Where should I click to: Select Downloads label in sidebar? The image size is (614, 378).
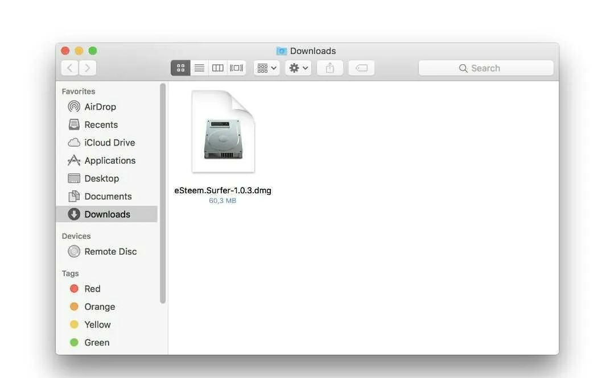(108, 214)
